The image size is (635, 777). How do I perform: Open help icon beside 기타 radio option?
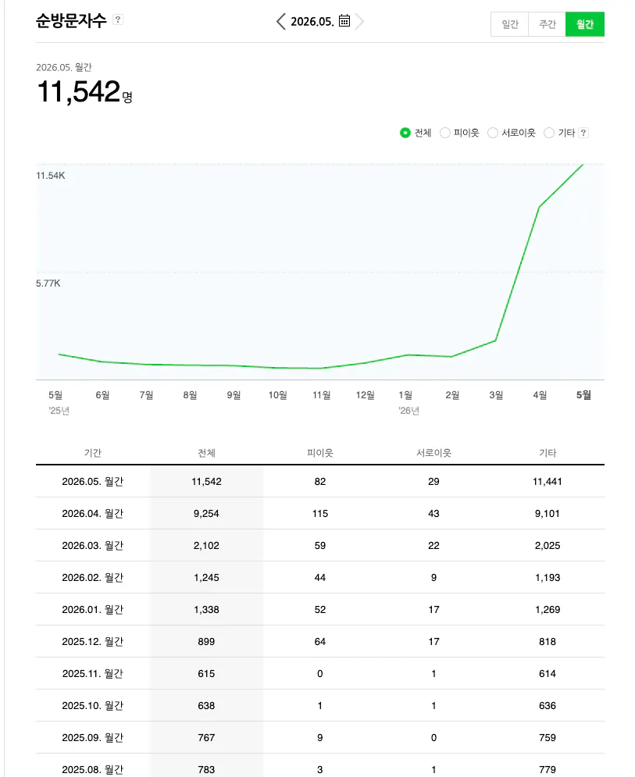coord(583,133)
